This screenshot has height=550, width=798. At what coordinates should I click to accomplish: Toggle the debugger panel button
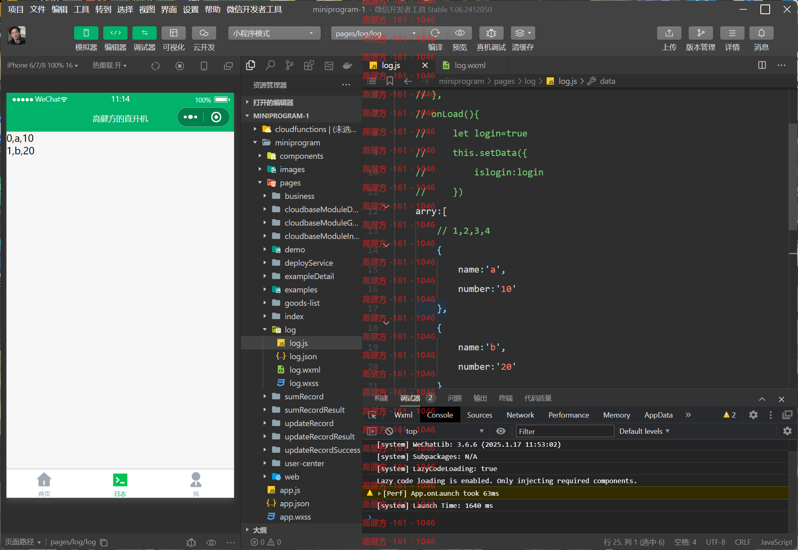145,33
